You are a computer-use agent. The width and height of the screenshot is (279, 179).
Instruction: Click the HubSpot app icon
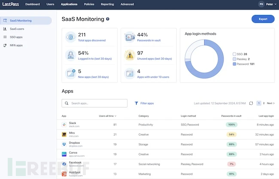click(63, 174)
